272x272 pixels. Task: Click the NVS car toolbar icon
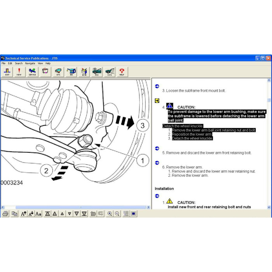pyautogui.click(x=110, y=72)
